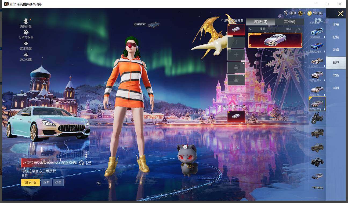Click the 拆解 dismantle button
This screenshot has height=203, width=348.
pos(46,182)
